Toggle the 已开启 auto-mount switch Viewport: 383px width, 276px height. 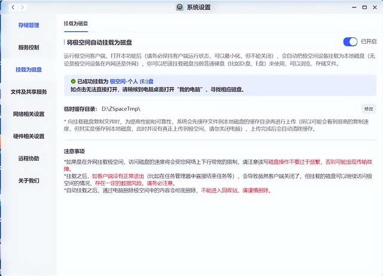tap(350, 41)
